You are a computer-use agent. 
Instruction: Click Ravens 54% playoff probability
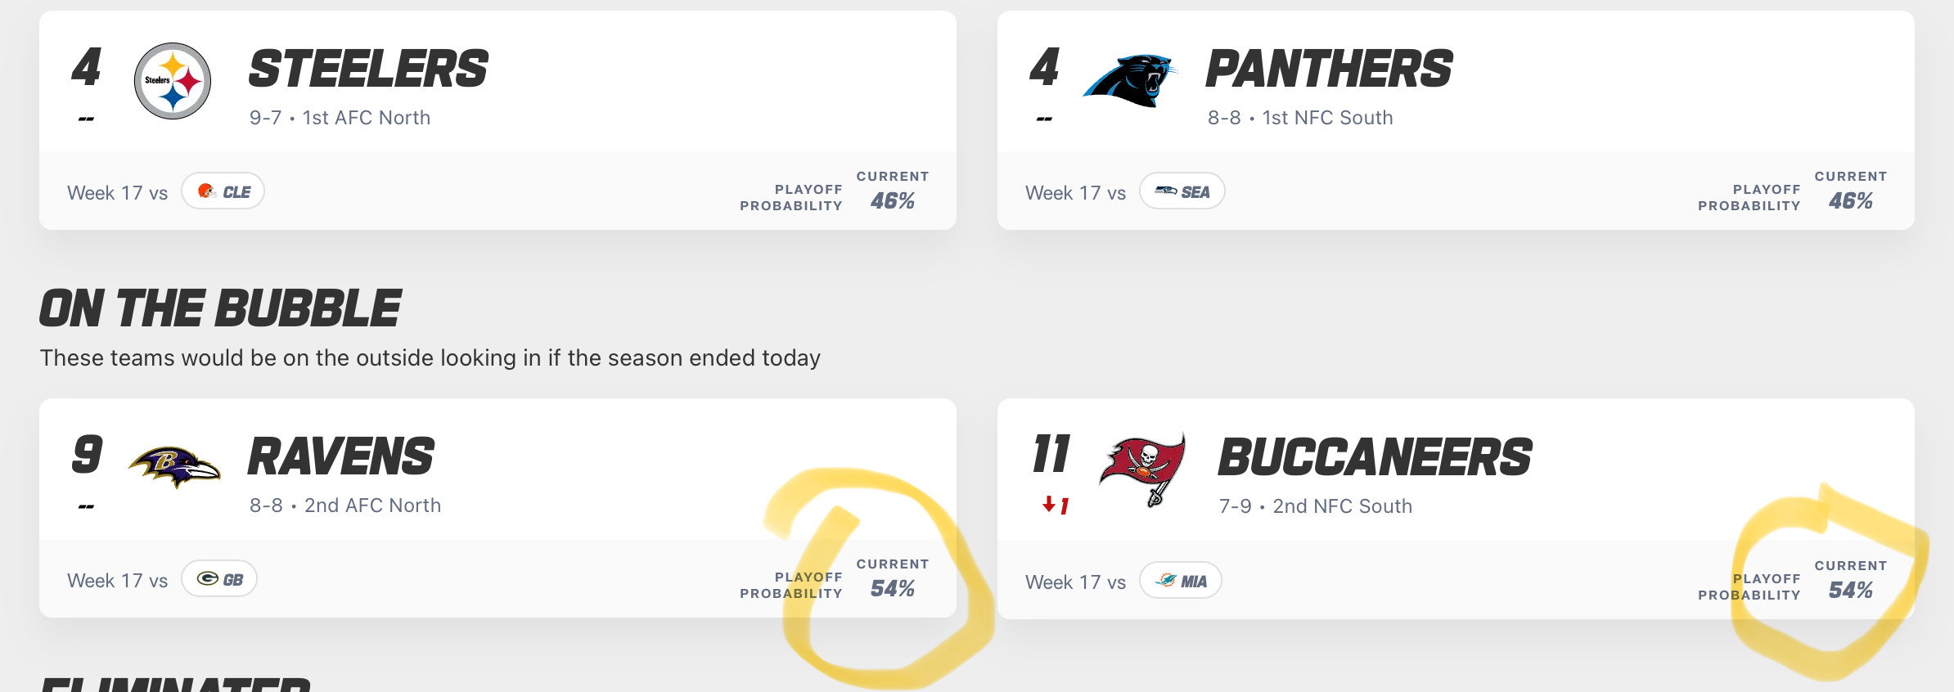892,589
